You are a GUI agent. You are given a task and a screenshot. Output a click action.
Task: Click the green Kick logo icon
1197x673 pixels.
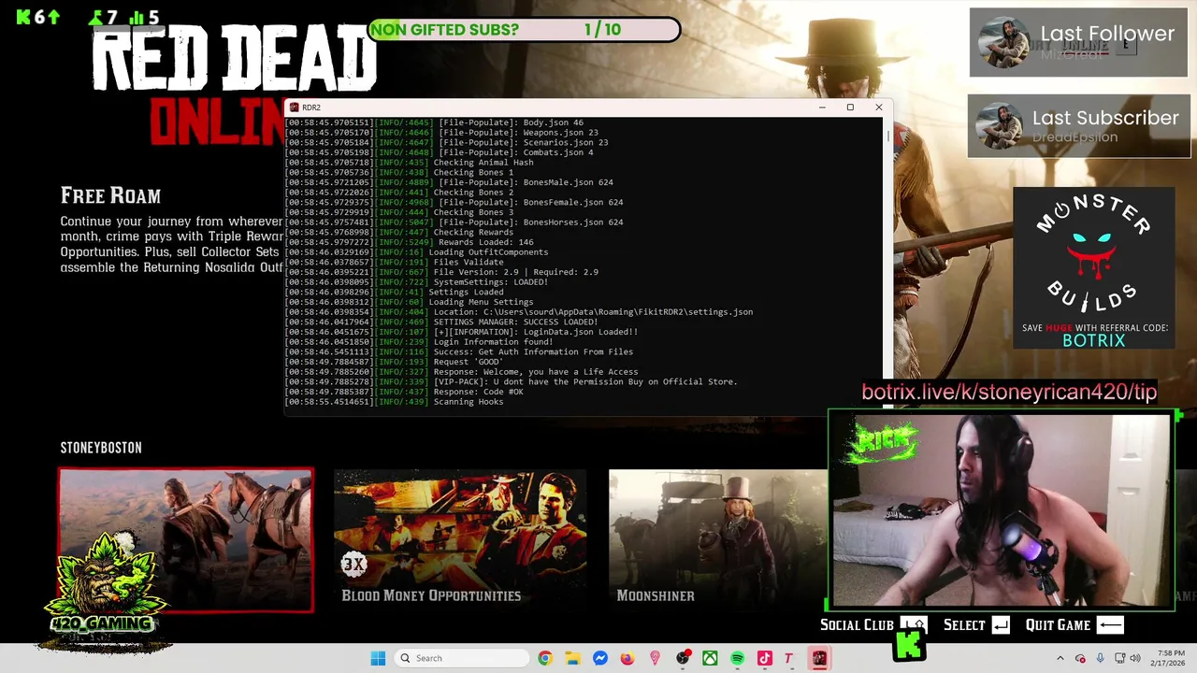(909, 645)
